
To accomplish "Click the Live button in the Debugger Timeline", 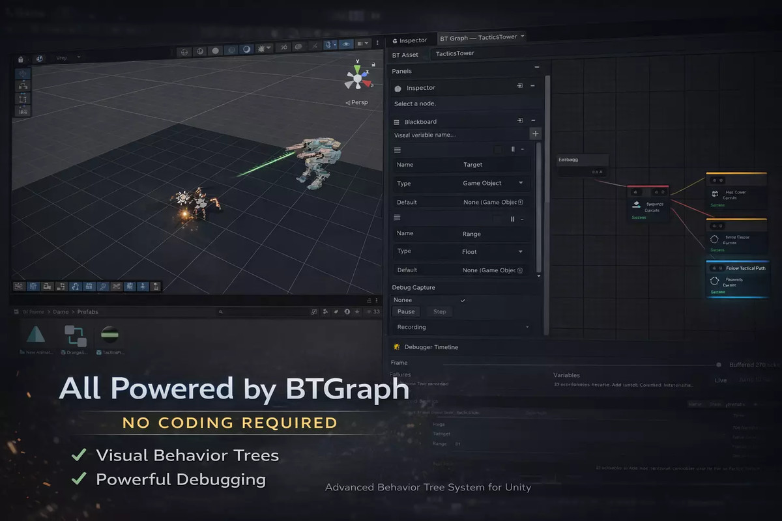I will [x=721, y=380].
